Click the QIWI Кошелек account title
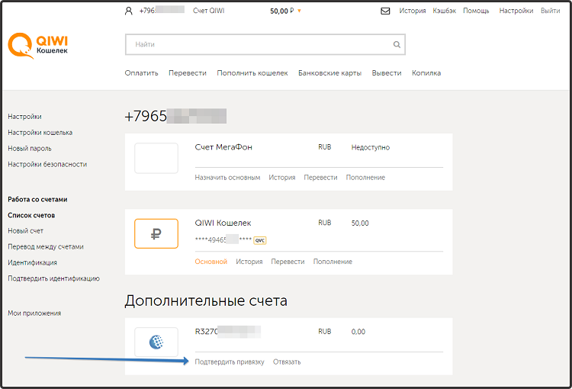The width and height of the screenshot is (572, 389). (x=223, y=223)
